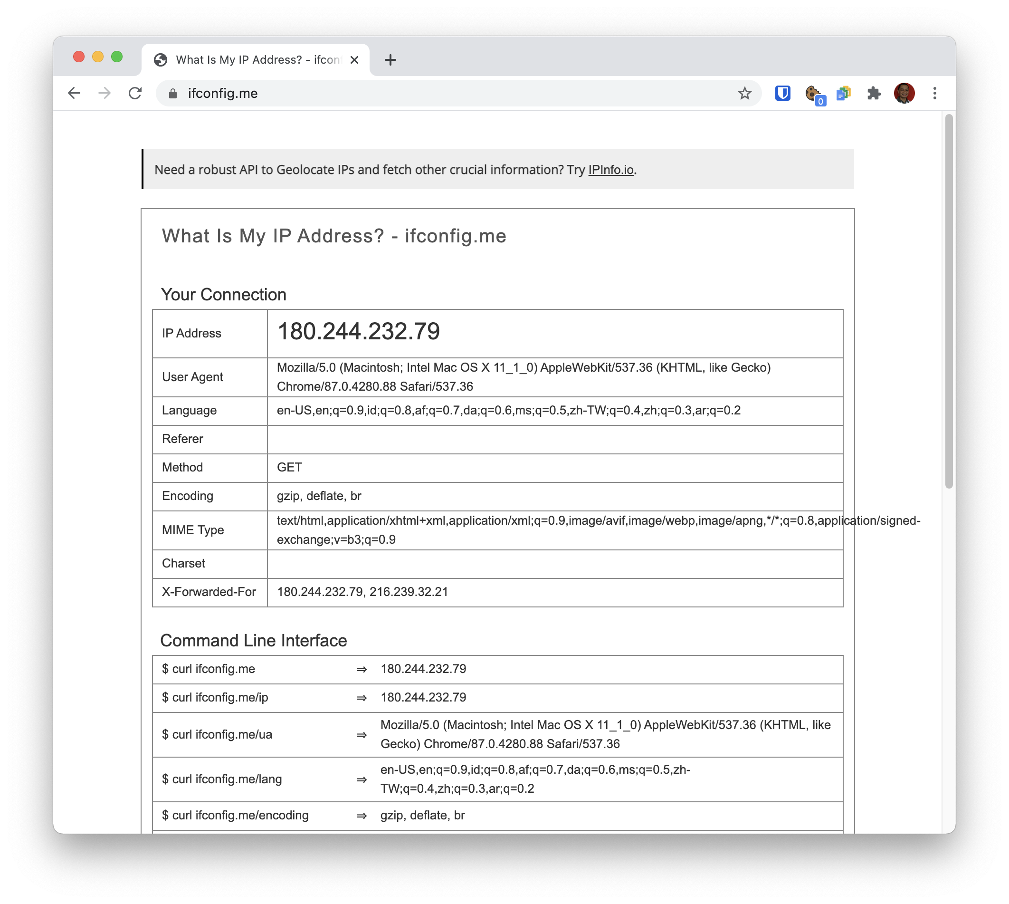1009x904 pixels.
Task: Click the lock icon in address bar
Action: (172, 93)
